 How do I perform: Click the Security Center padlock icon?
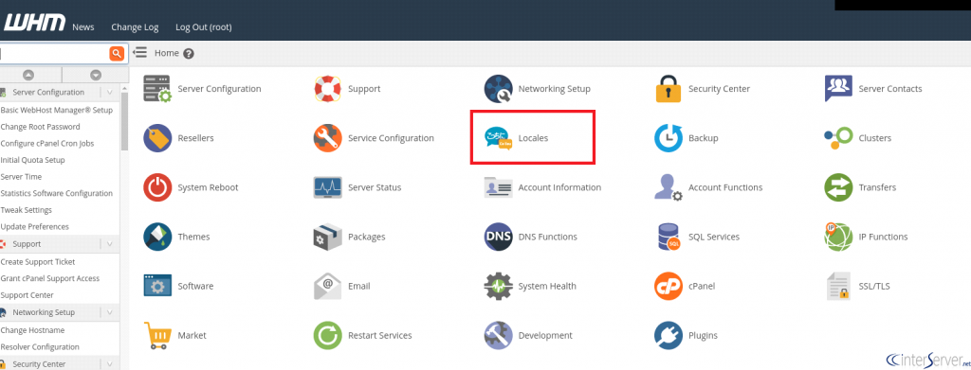(669, 89)
